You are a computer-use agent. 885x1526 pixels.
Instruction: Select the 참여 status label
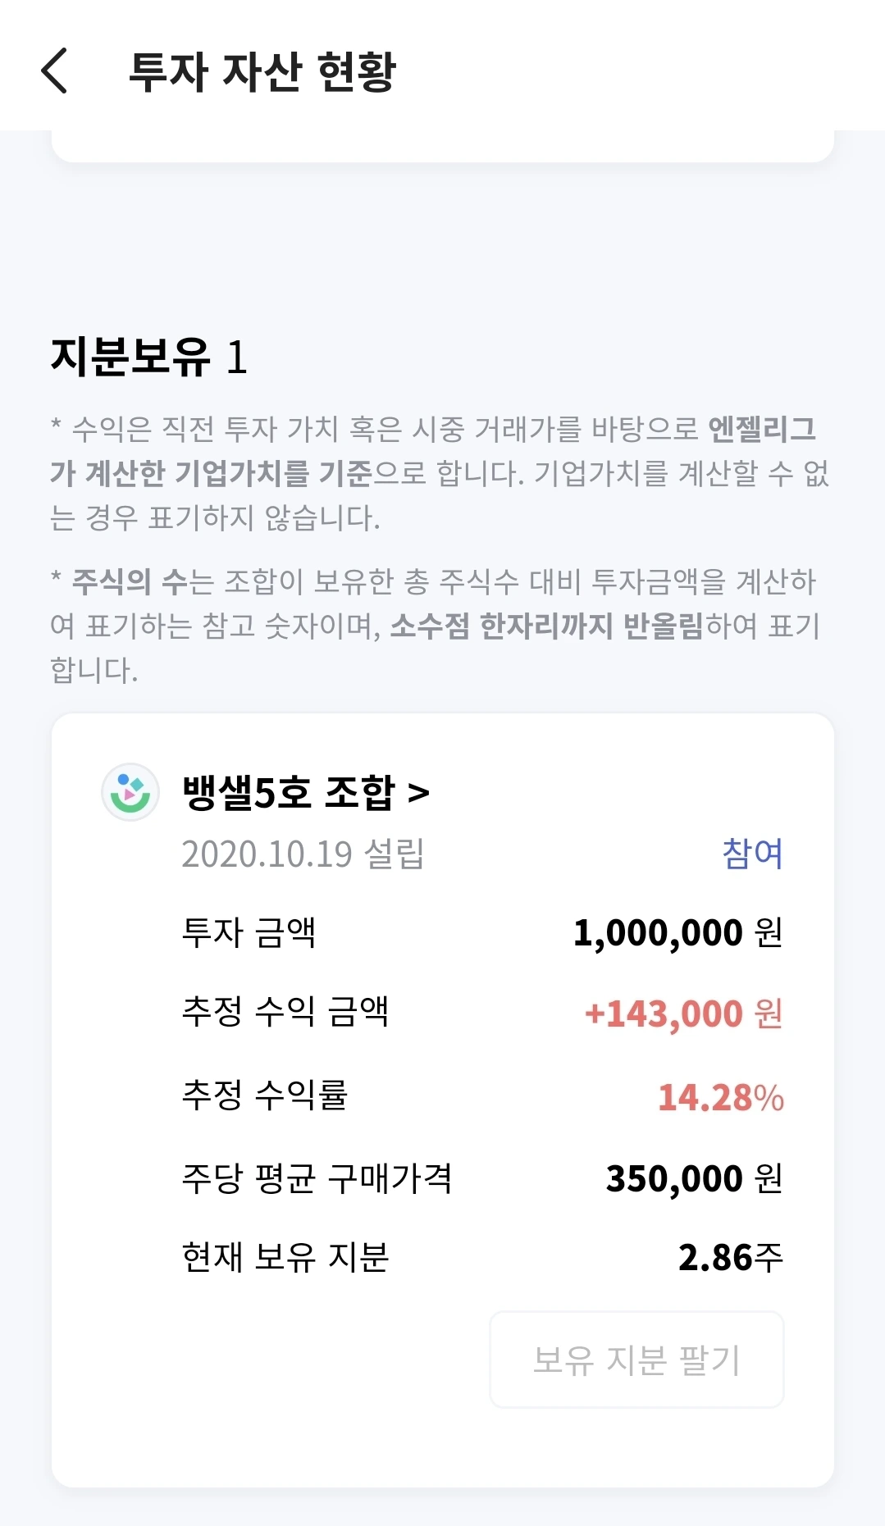[752, 854]
